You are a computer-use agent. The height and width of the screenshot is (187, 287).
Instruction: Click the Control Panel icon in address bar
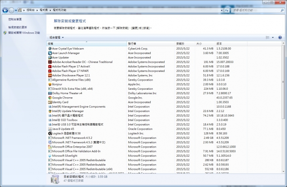click(20, 10)
